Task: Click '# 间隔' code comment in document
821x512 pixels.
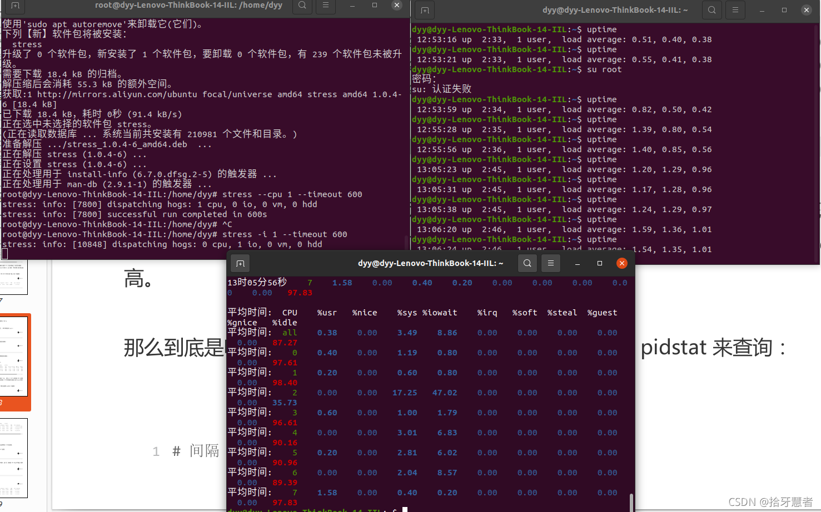Action: [x=196, y=451]
